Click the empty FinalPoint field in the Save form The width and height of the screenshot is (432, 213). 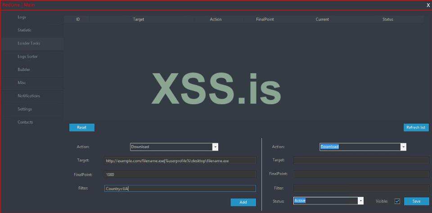[361, 174]
